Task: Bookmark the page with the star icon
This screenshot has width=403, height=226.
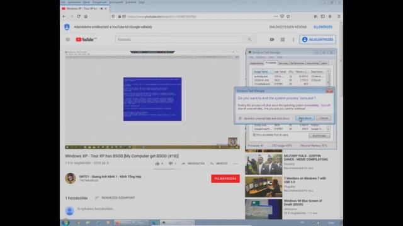Action: click(x=288, y=16)
